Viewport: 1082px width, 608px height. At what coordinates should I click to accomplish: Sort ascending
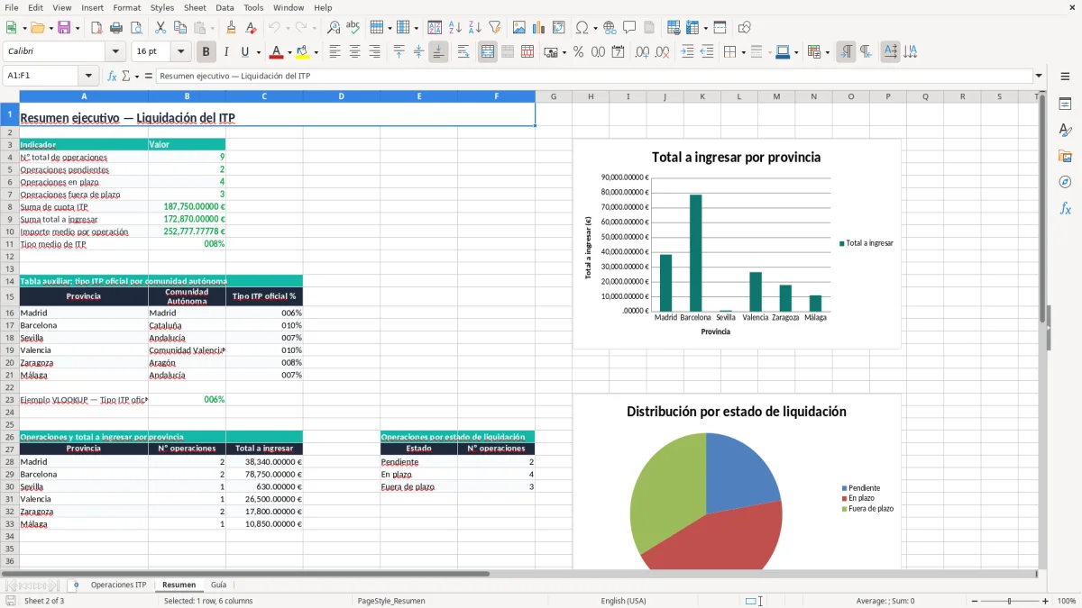455,28
